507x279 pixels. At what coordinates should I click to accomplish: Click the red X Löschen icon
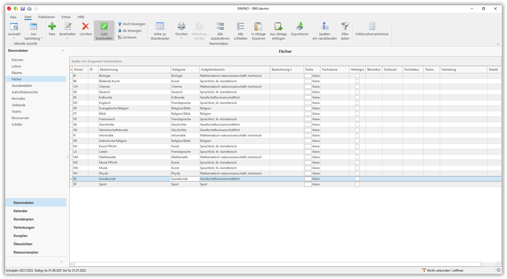point(85,27)
